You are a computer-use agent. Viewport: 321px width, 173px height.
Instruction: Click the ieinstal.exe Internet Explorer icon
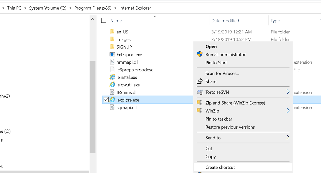113,77
